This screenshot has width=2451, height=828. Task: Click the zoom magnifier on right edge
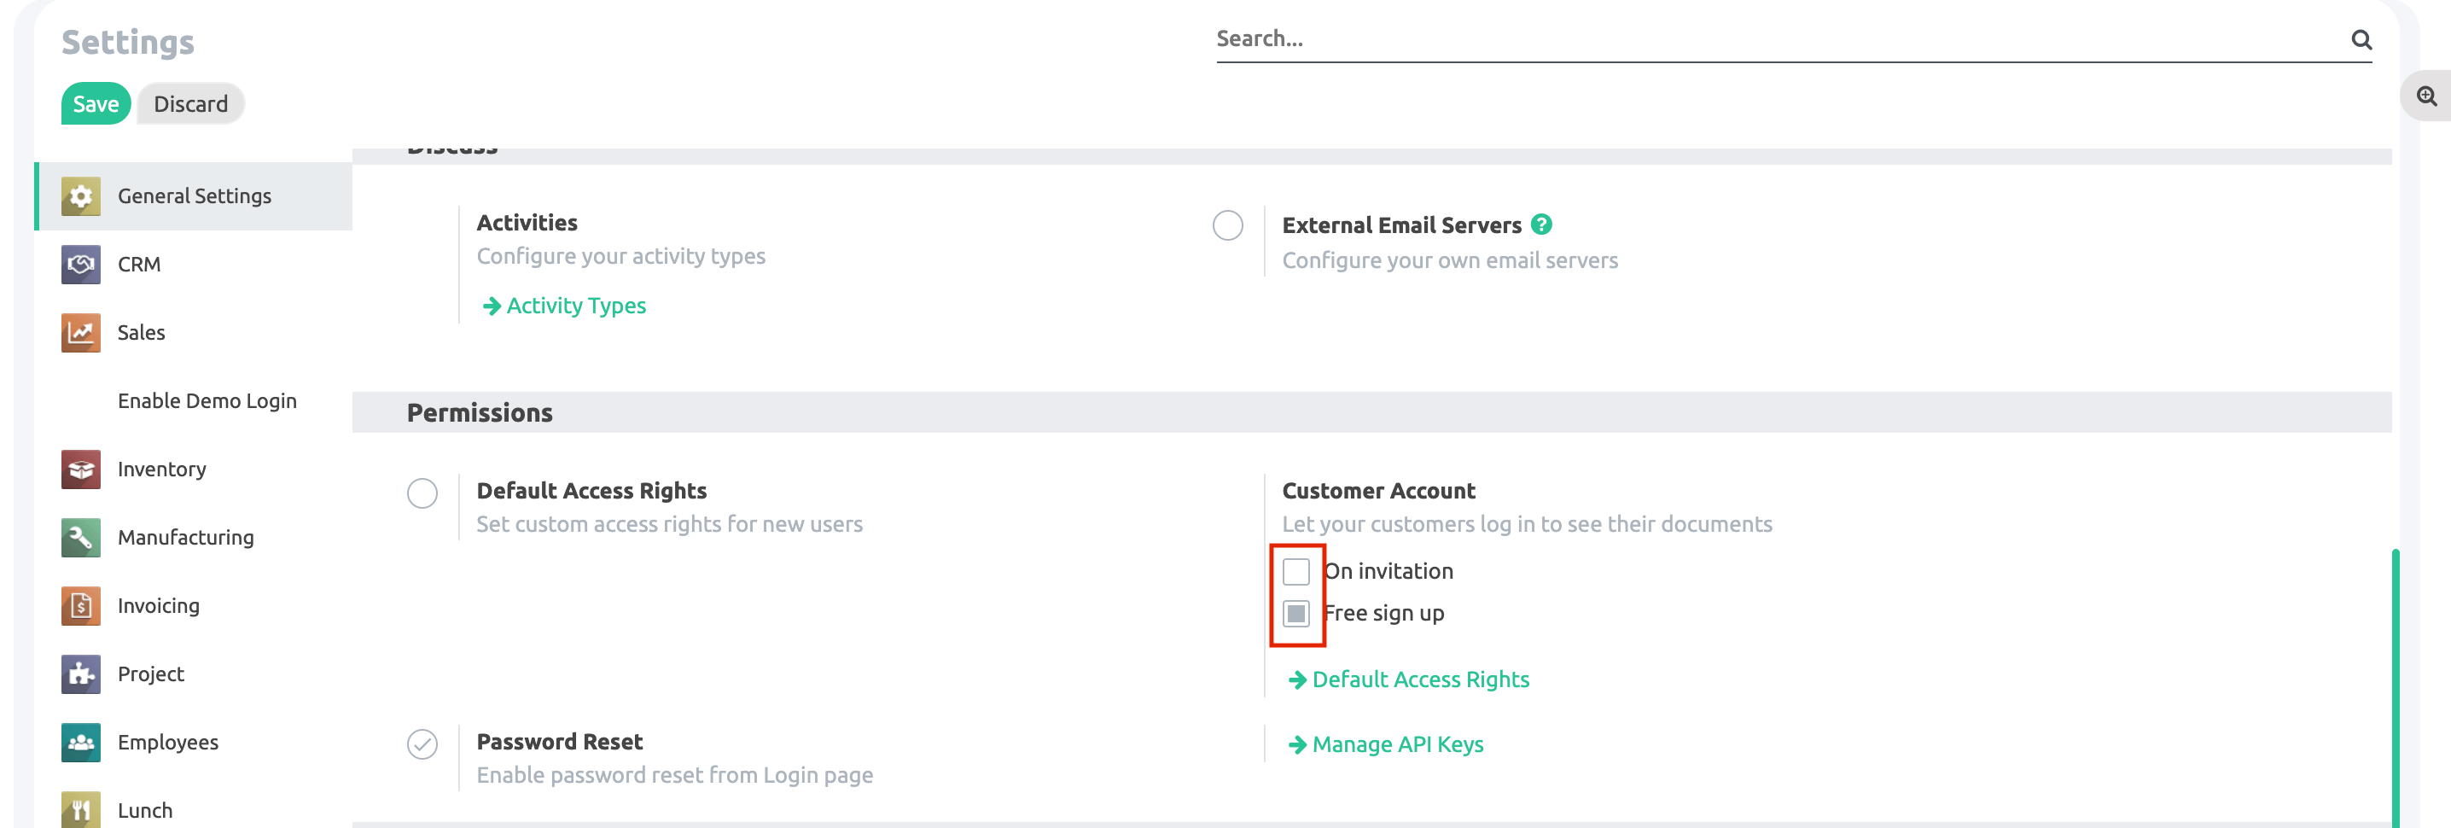(x=2426, y=96)
